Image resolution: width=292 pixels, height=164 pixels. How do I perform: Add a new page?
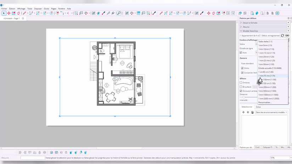pos(252,13)
